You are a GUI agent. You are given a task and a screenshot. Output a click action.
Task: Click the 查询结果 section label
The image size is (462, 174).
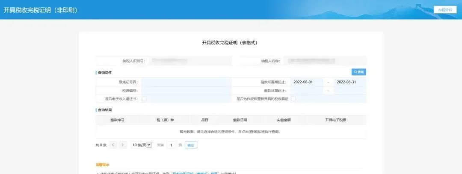105,110
